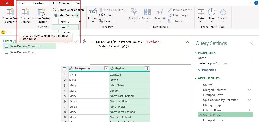The width and height of the screenshot is (259, 122).
Task: Click the table menu icon at grid corner
Action: [x=65, y=68]
